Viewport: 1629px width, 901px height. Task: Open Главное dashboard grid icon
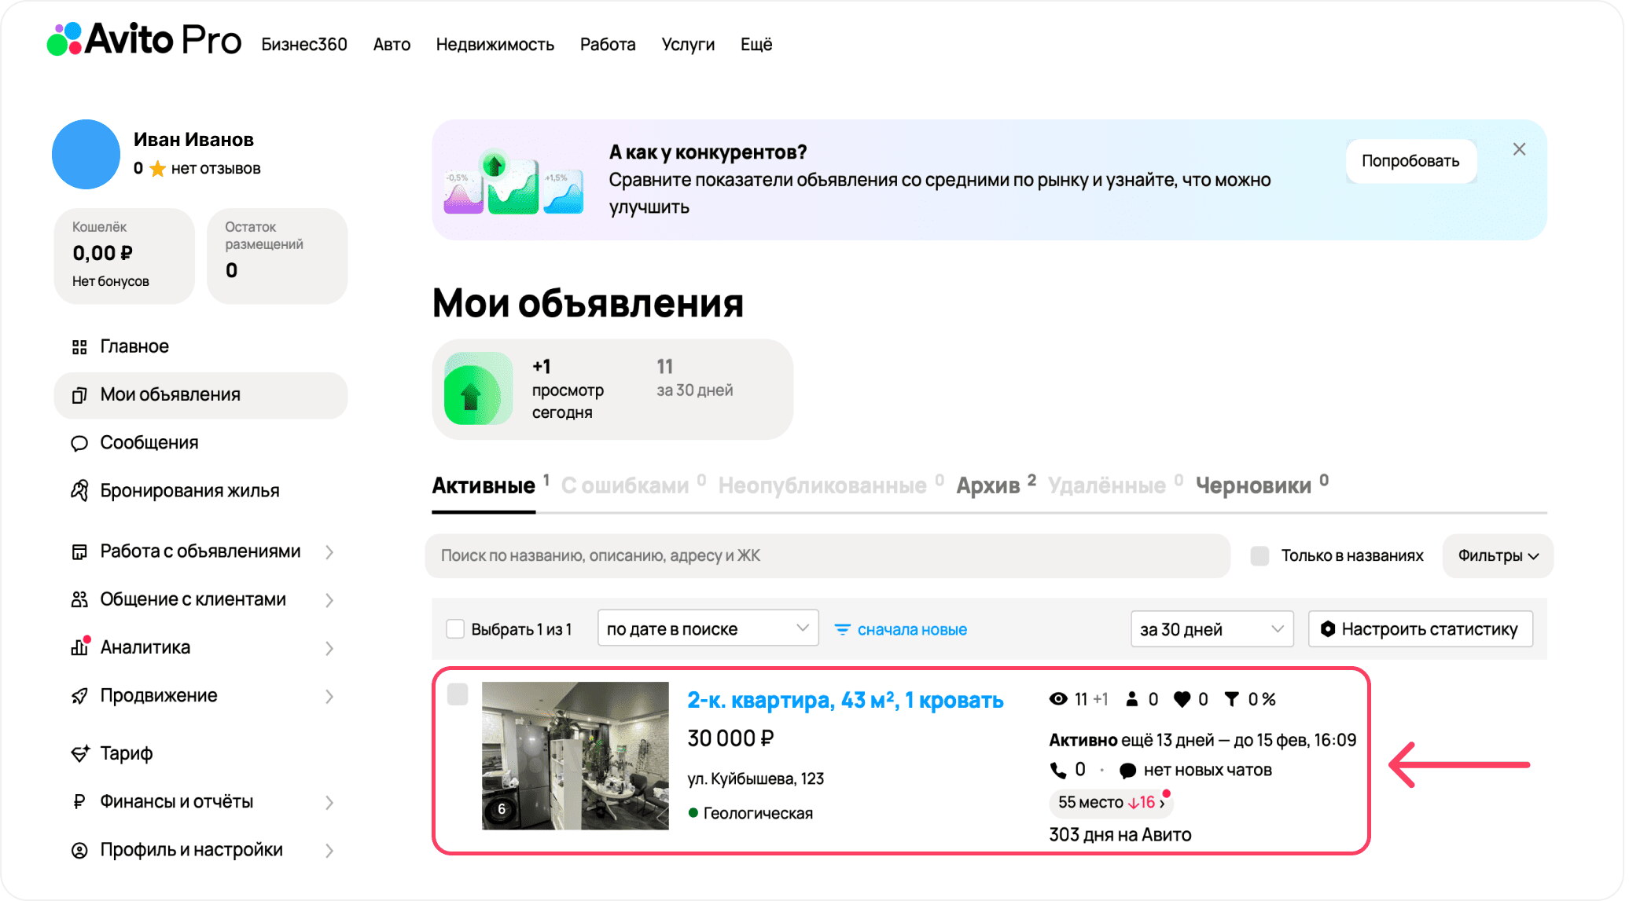pyautogui.click(x=79, y=347)
